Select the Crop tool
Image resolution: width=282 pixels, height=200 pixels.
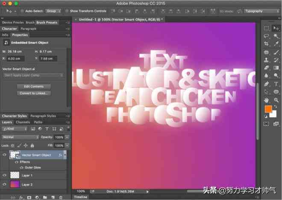(267, 43)
